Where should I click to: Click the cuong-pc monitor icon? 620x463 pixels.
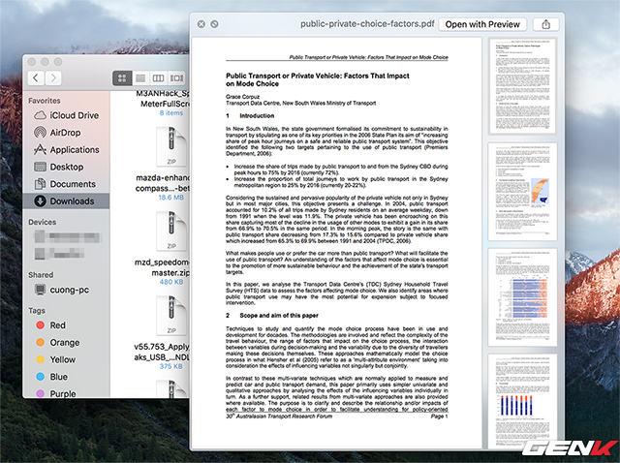coord(40,290)
